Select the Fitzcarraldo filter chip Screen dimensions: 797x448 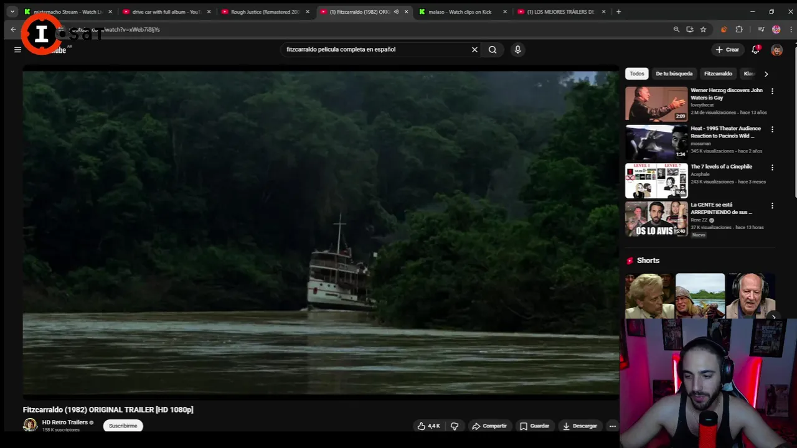tap(718, 73)
